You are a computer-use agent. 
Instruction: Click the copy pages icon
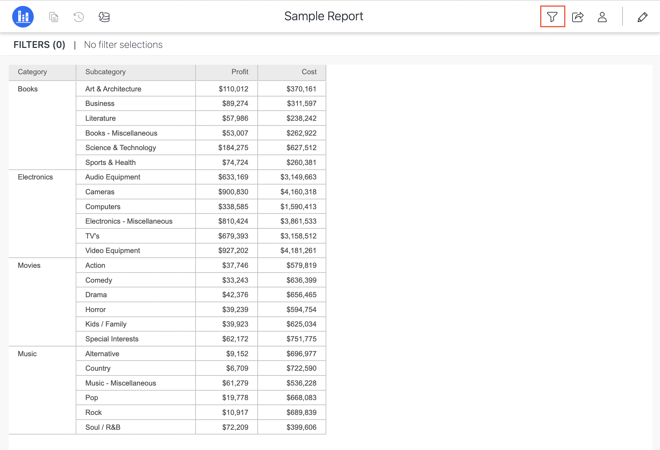tap(53, 17)
